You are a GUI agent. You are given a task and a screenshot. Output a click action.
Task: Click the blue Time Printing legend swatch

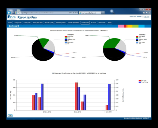tap(140, 82)
